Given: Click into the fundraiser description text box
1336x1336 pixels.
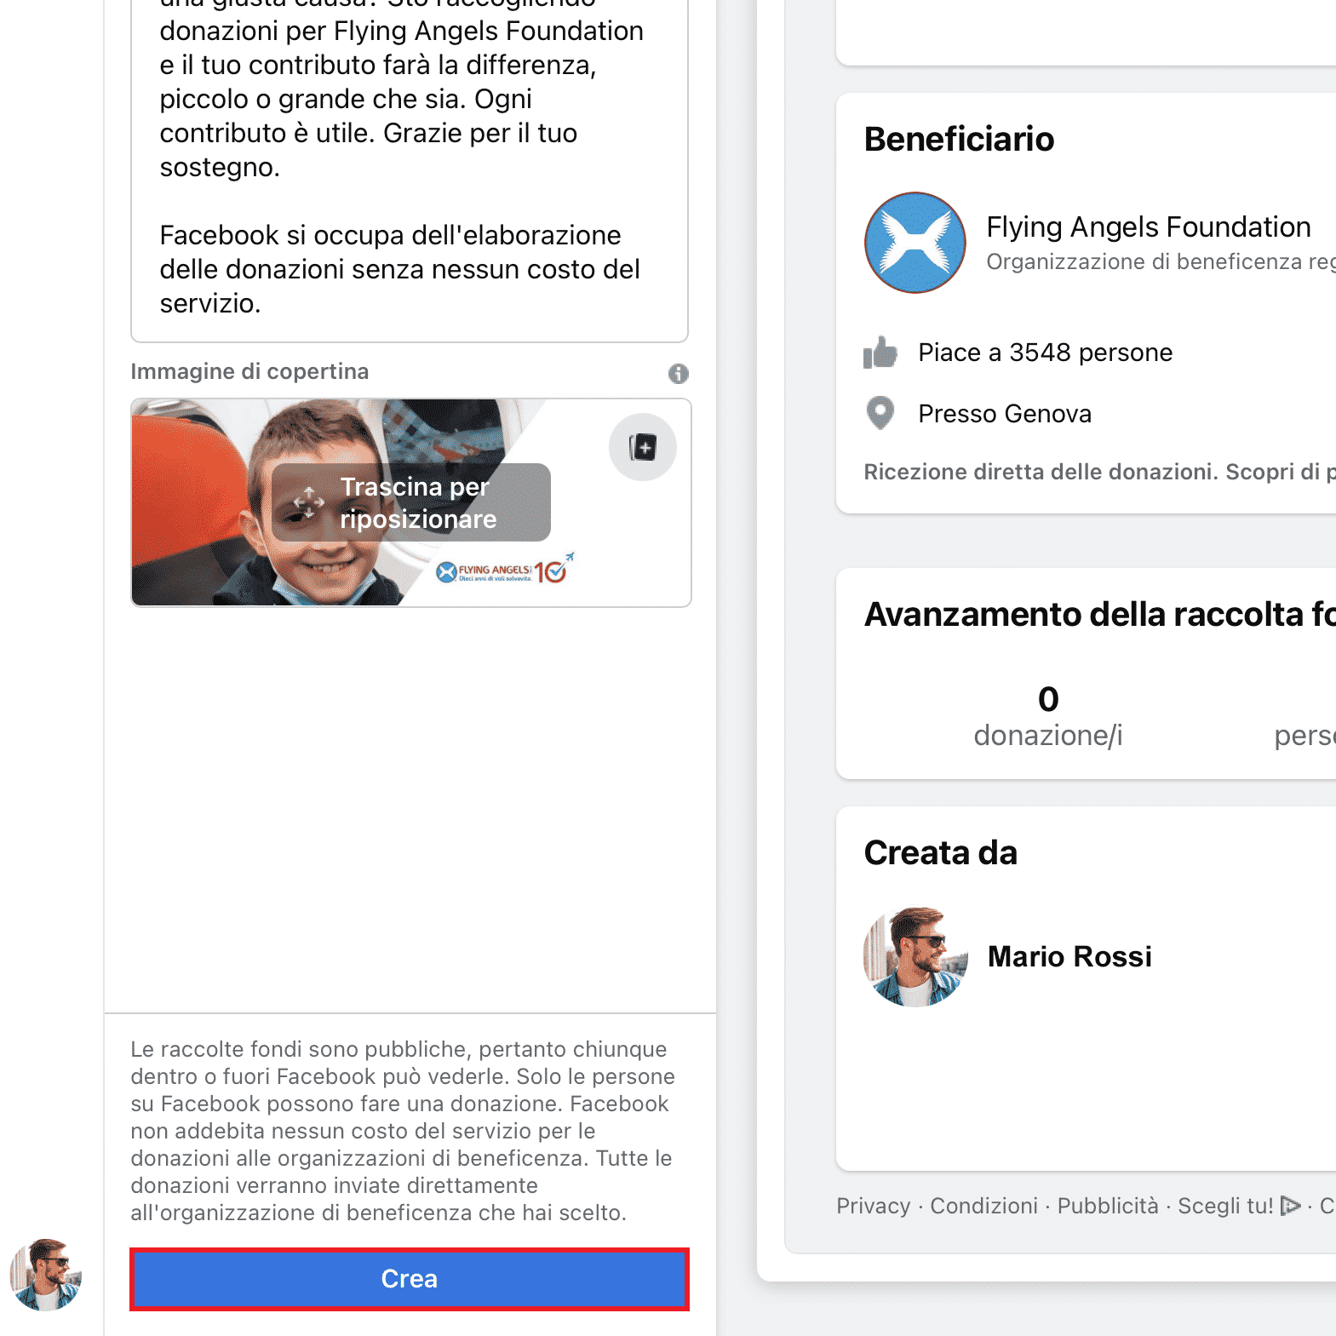Looking at the screenshot, I should pyautogui.click(x=410, y=167).
